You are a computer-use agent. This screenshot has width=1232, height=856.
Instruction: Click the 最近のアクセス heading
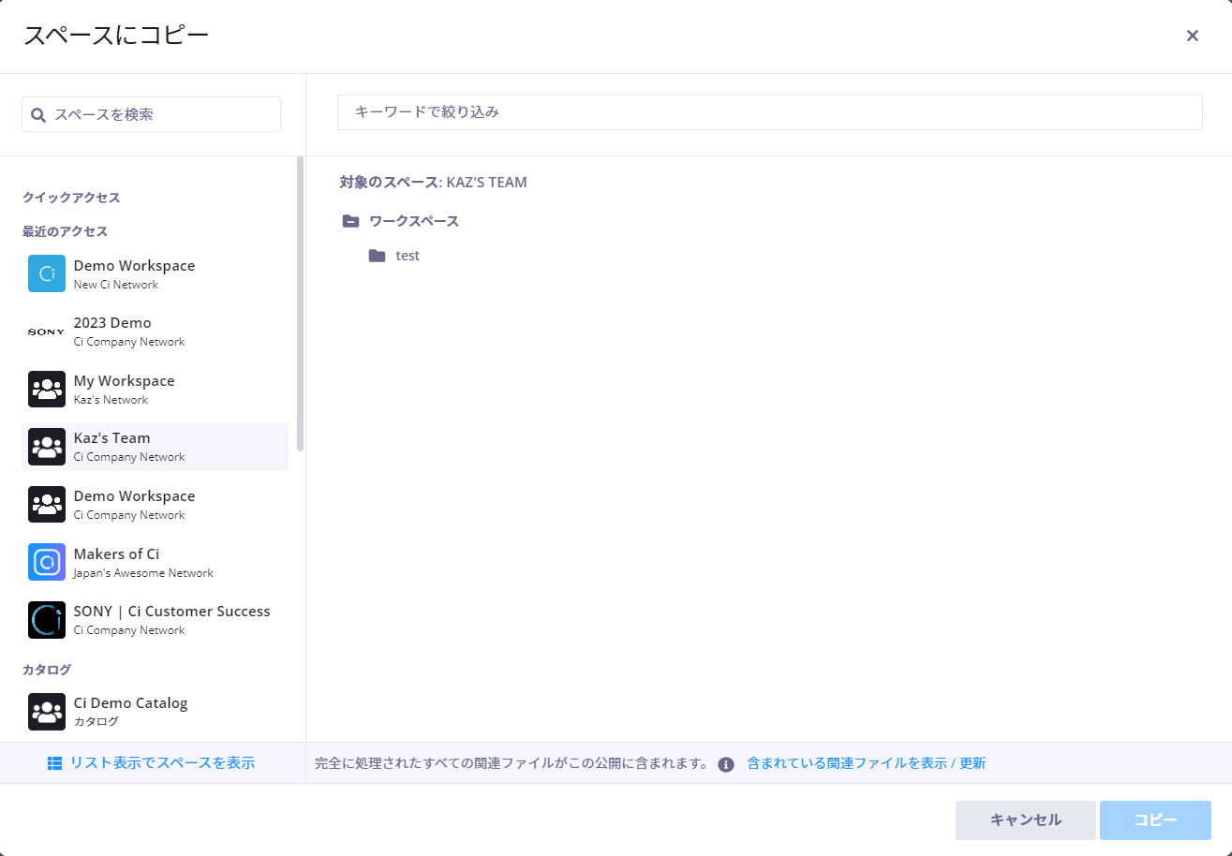click(x=66, y=231)
